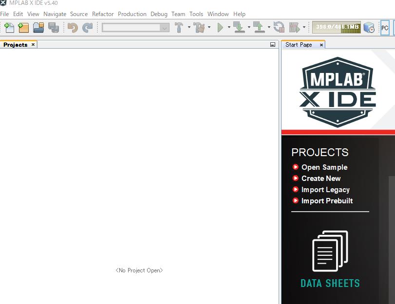Open the Help menu

click(239, 14)
